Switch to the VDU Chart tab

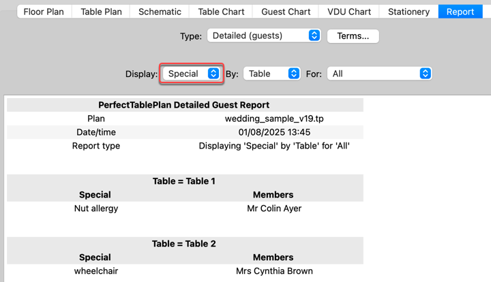349,12
